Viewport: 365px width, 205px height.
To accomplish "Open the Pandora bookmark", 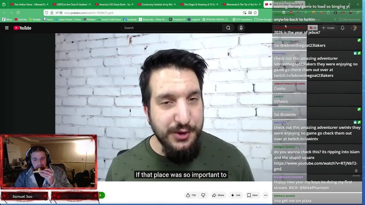I will [x=90, y=20].
